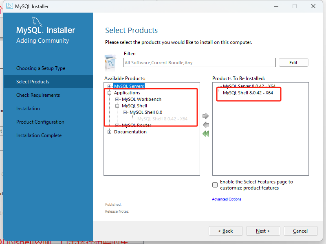The image size is (326, 244).
Task: Click the Back button
Action: tap(226, 231)
